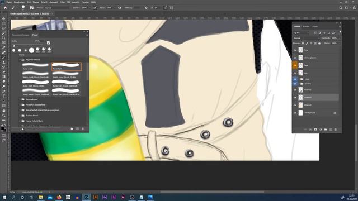Select the Eraser tool
Viewport: 358px width, 201px height.
point(4,72)
